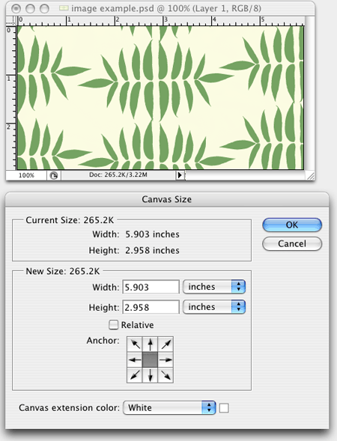Confirm canvas size with OK

click(292, 225)
